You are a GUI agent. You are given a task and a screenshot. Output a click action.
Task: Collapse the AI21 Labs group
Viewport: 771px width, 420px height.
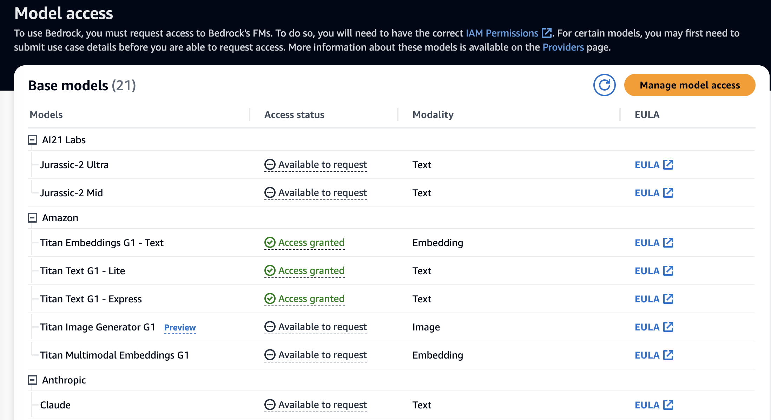[33, 140]
